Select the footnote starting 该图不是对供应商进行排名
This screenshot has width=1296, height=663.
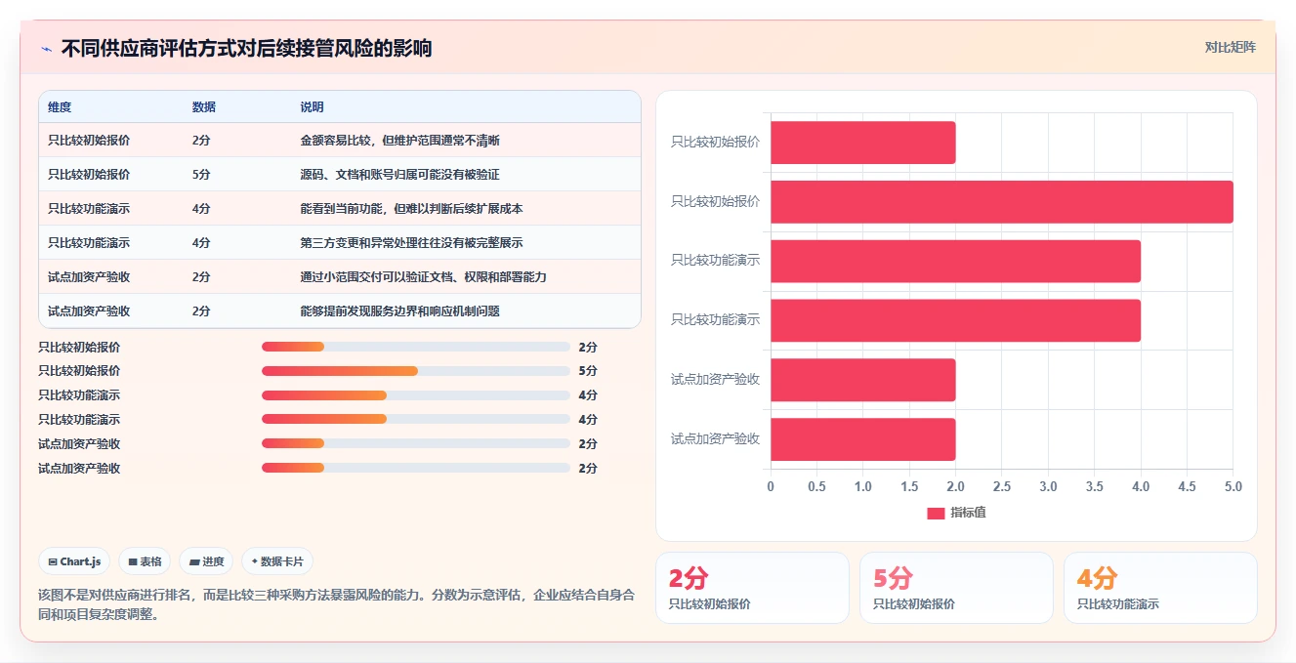pos(336,604)
